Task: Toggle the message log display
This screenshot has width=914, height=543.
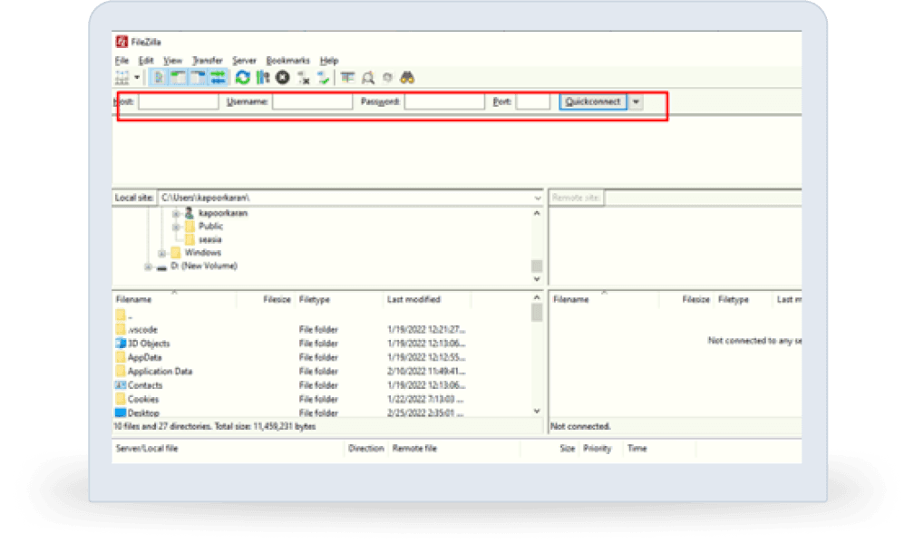Action: [160, 78]
